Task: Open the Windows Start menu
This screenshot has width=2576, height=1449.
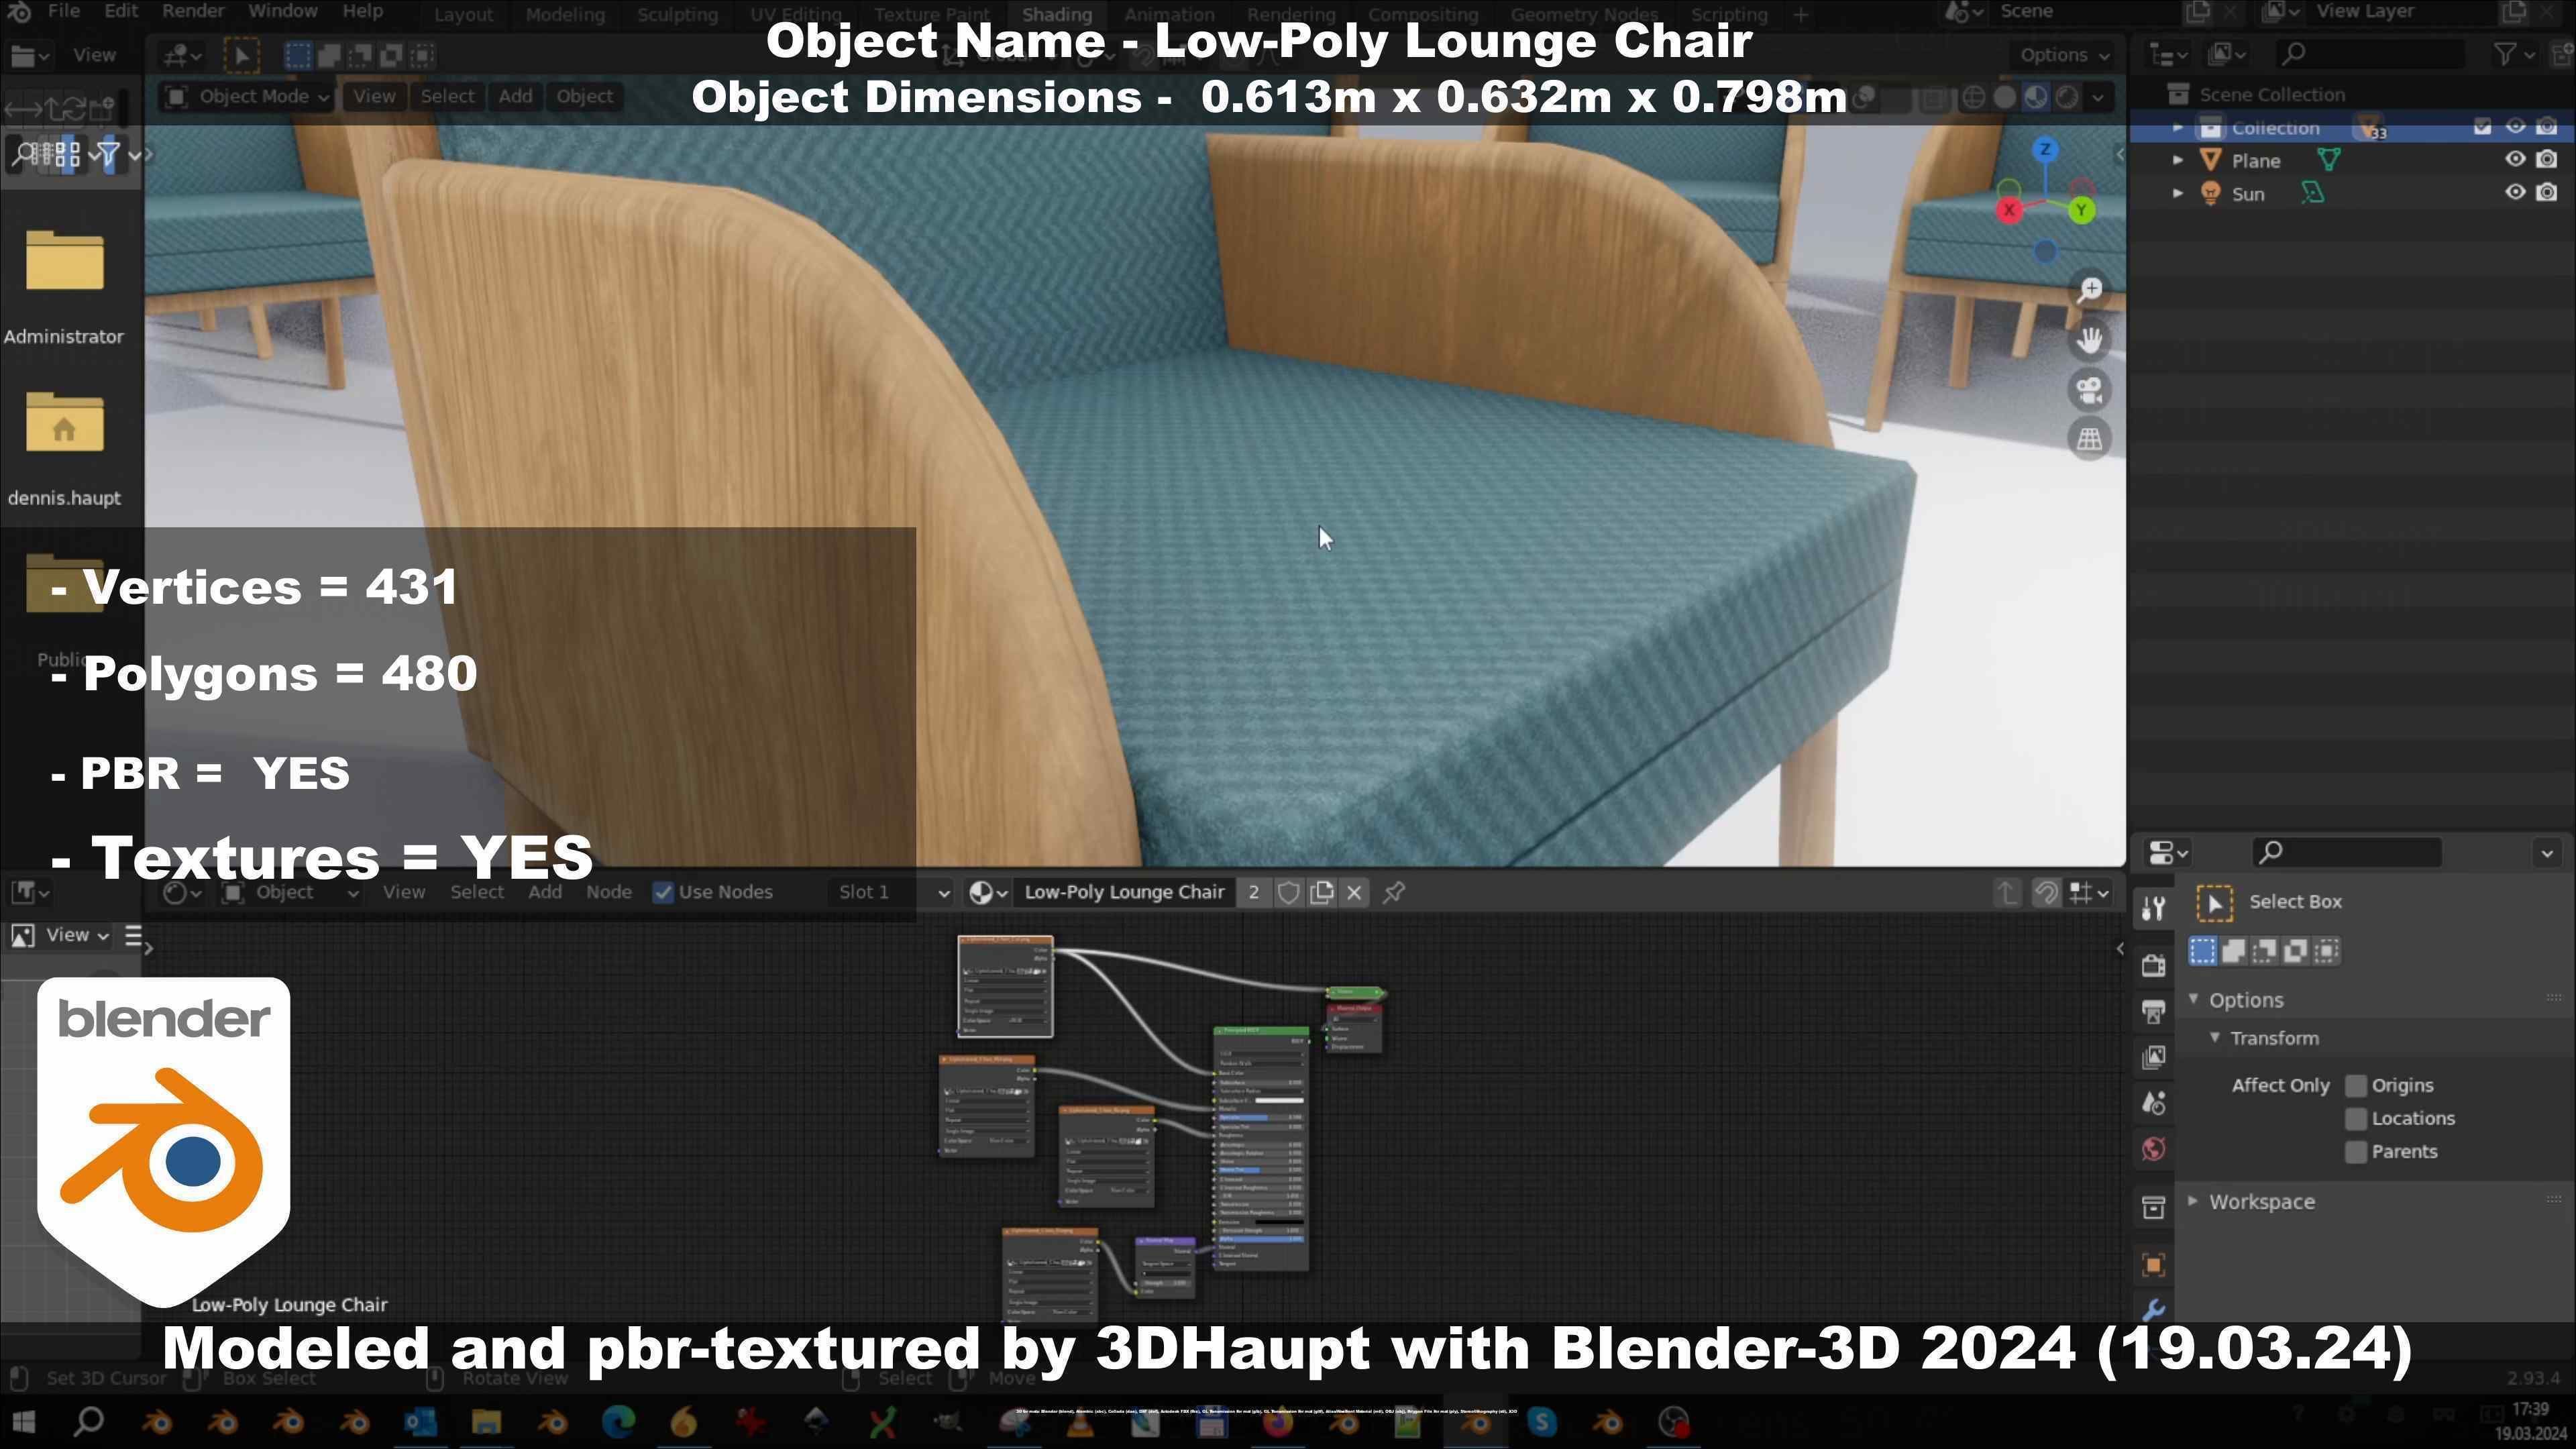Action: 23,1421
